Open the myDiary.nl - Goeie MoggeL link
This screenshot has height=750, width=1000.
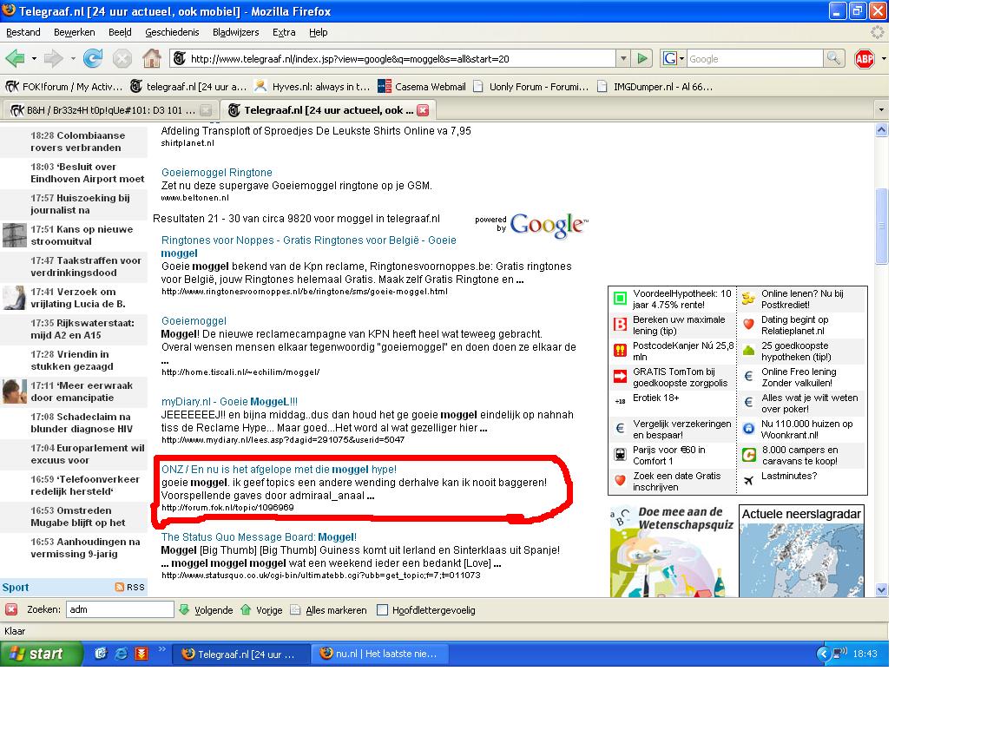click(229, 401)
